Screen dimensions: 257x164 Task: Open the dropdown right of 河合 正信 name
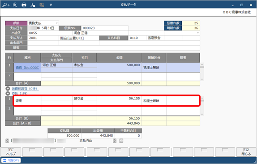[x=198, y=33]
